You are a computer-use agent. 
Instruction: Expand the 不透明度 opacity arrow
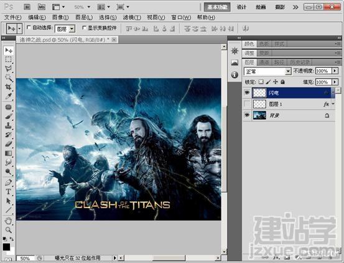tap(335, 71)
